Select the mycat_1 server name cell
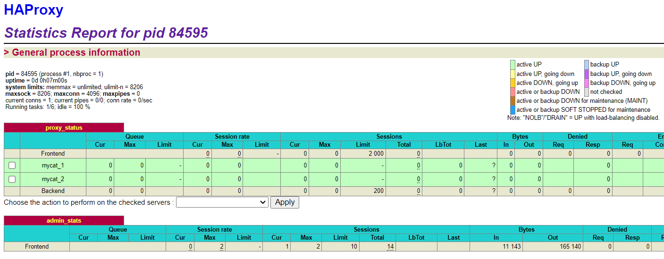Image resolution: width=664 pixels, height=259 pixels. click(x=53, y=165)
